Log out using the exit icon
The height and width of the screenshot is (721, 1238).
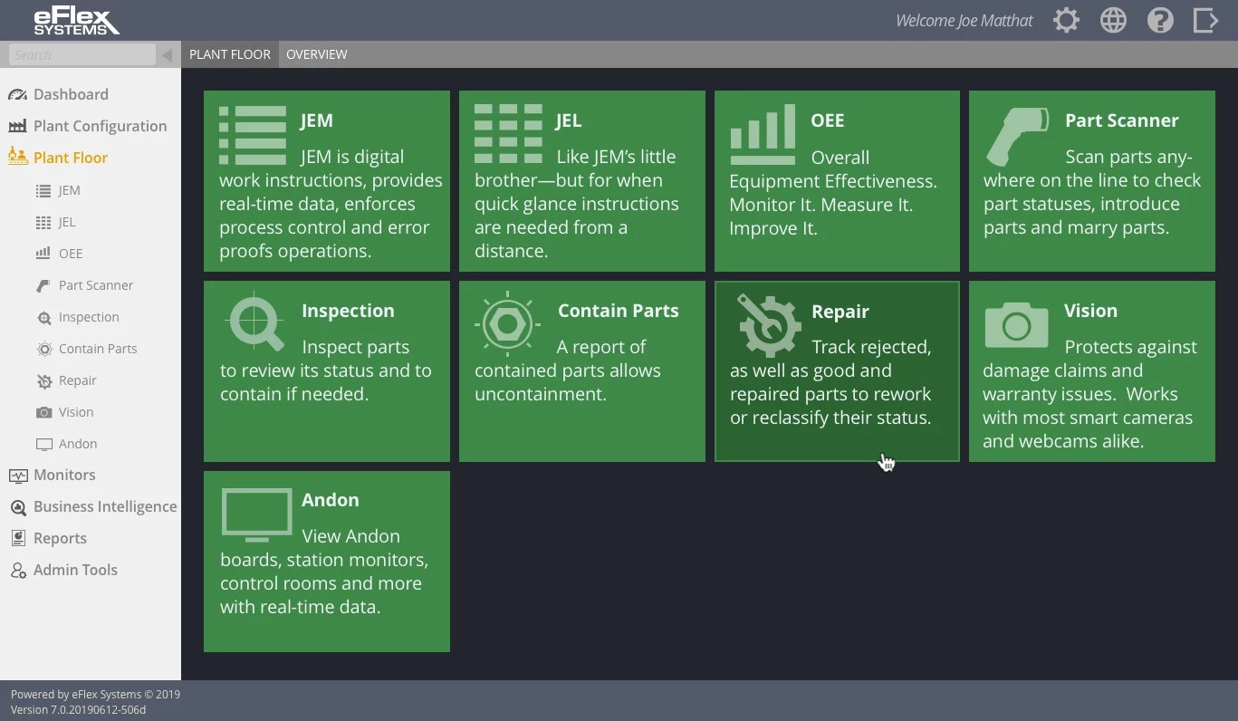pos(1206,19)
